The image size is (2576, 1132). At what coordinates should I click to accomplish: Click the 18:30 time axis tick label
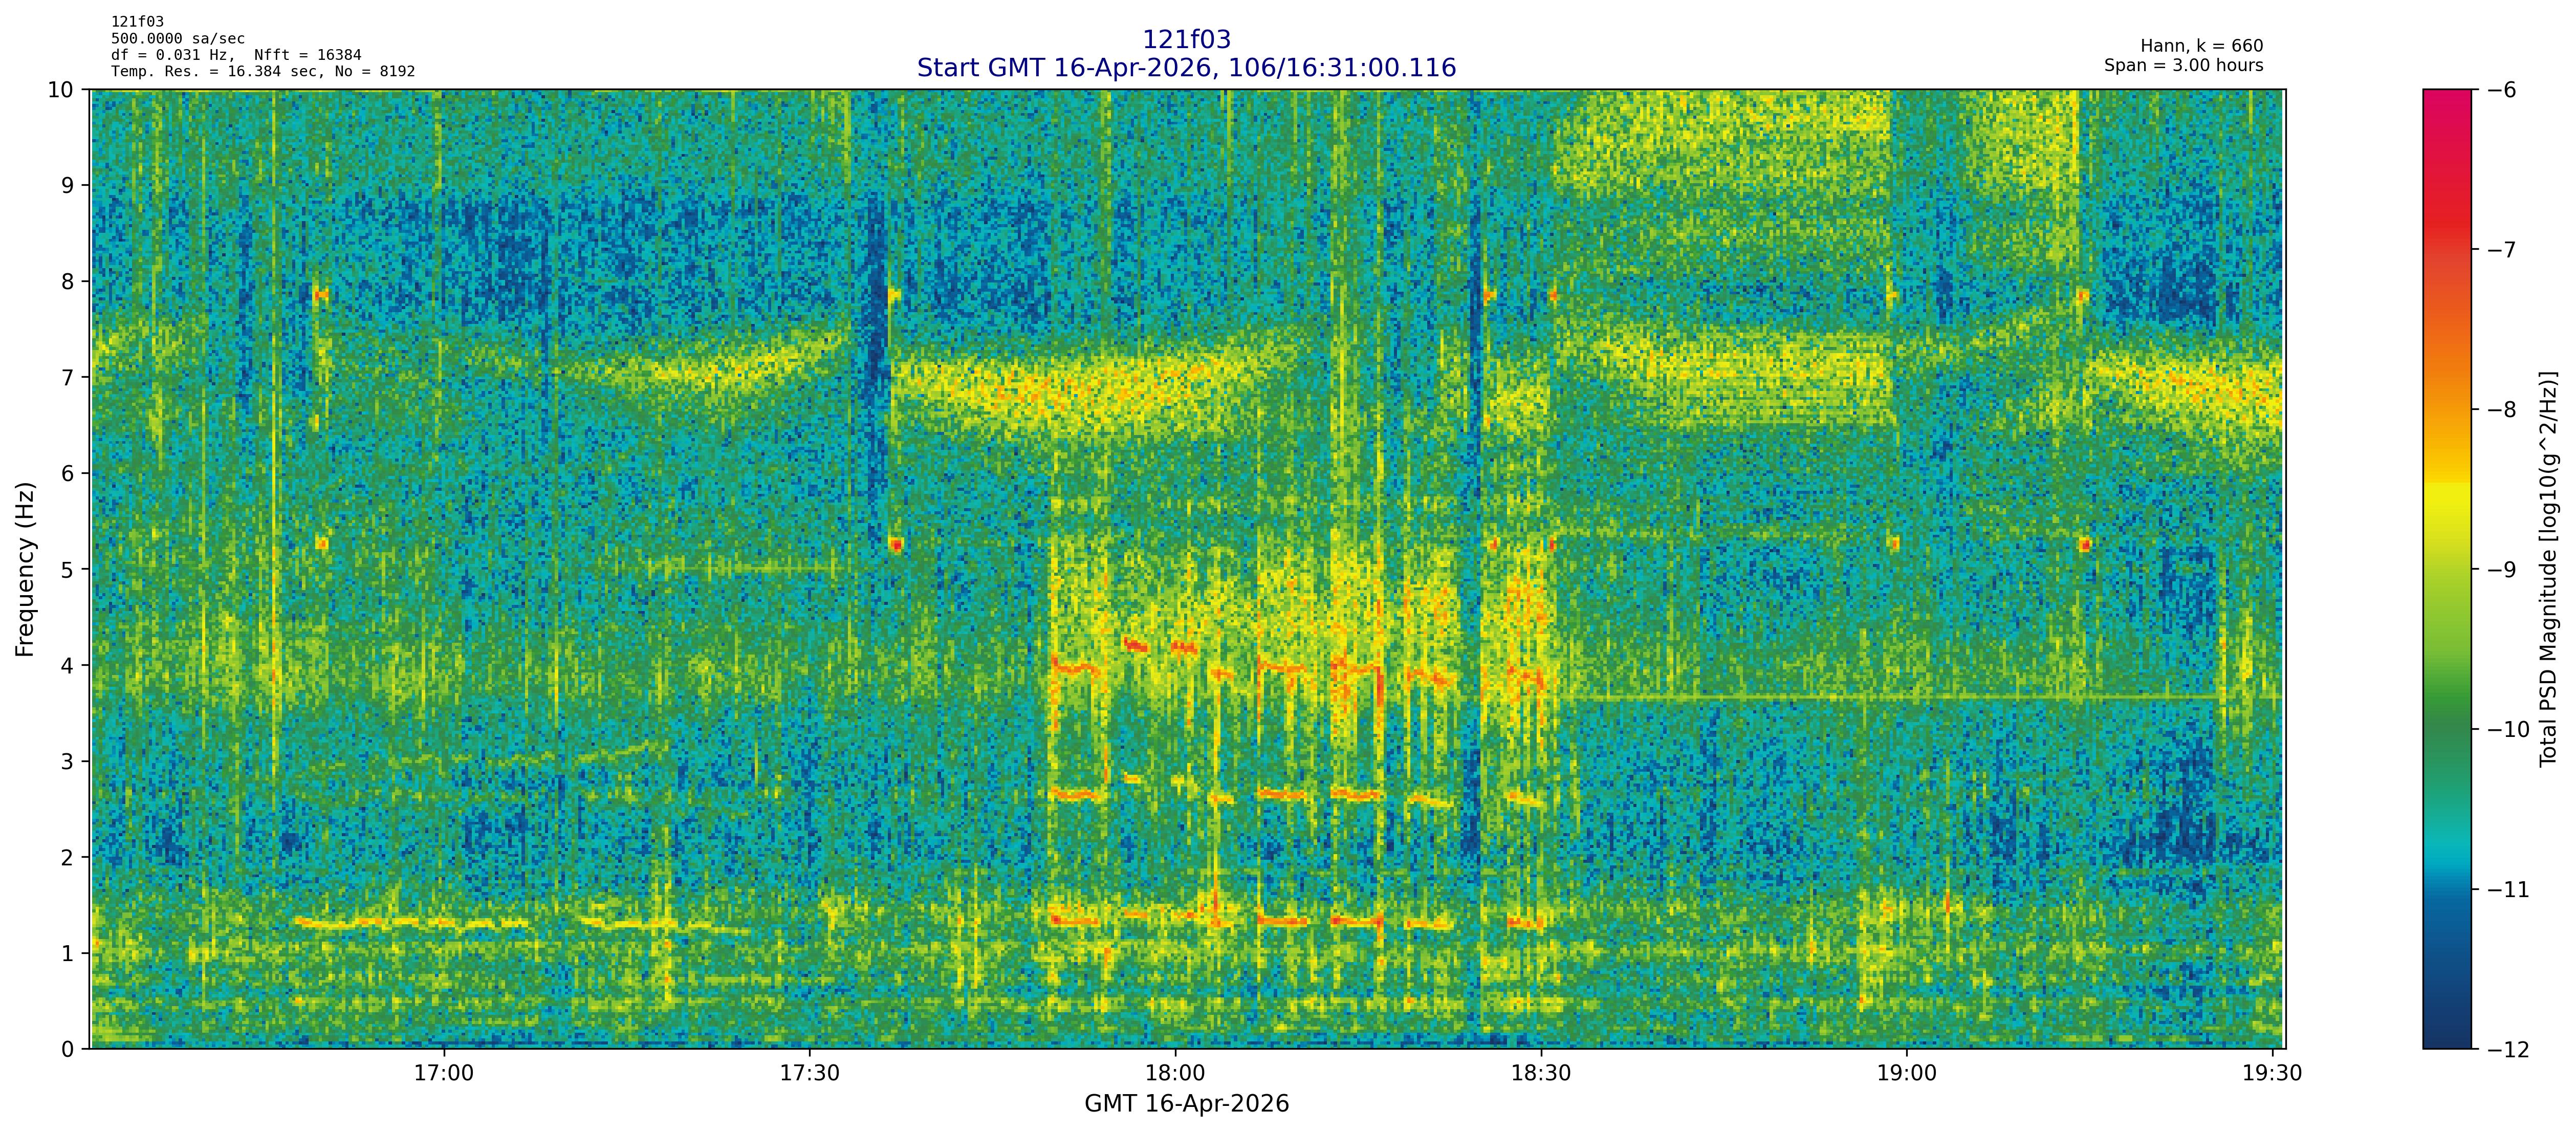pyautogui.click(x=1541, y=1074)
